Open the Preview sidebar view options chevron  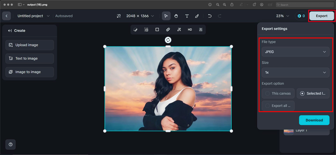click(x=24, y=5)
